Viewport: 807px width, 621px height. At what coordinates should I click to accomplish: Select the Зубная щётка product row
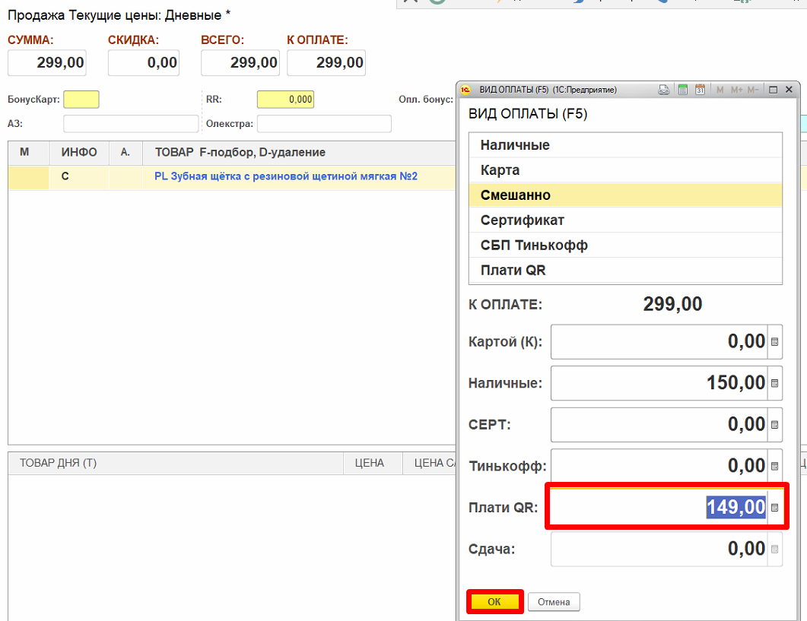(x=285, y=176)
